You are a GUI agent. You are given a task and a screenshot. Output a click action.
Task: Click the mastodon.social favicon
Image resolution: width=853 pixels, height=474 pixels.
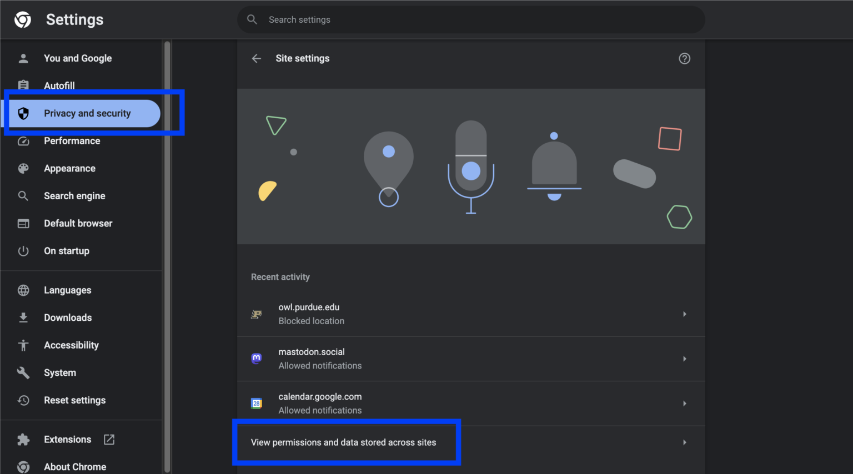tap(257, 359)
